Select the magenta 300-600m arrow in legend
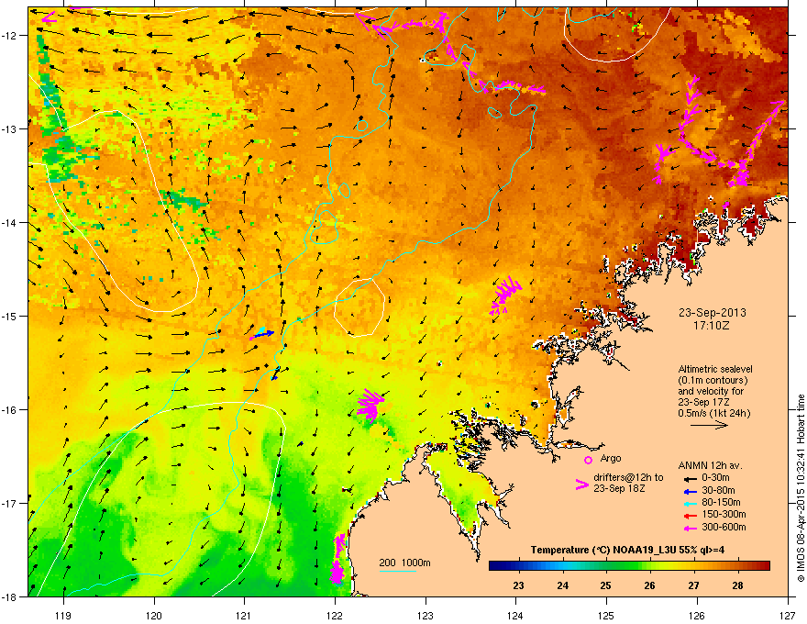 point(690,528)
